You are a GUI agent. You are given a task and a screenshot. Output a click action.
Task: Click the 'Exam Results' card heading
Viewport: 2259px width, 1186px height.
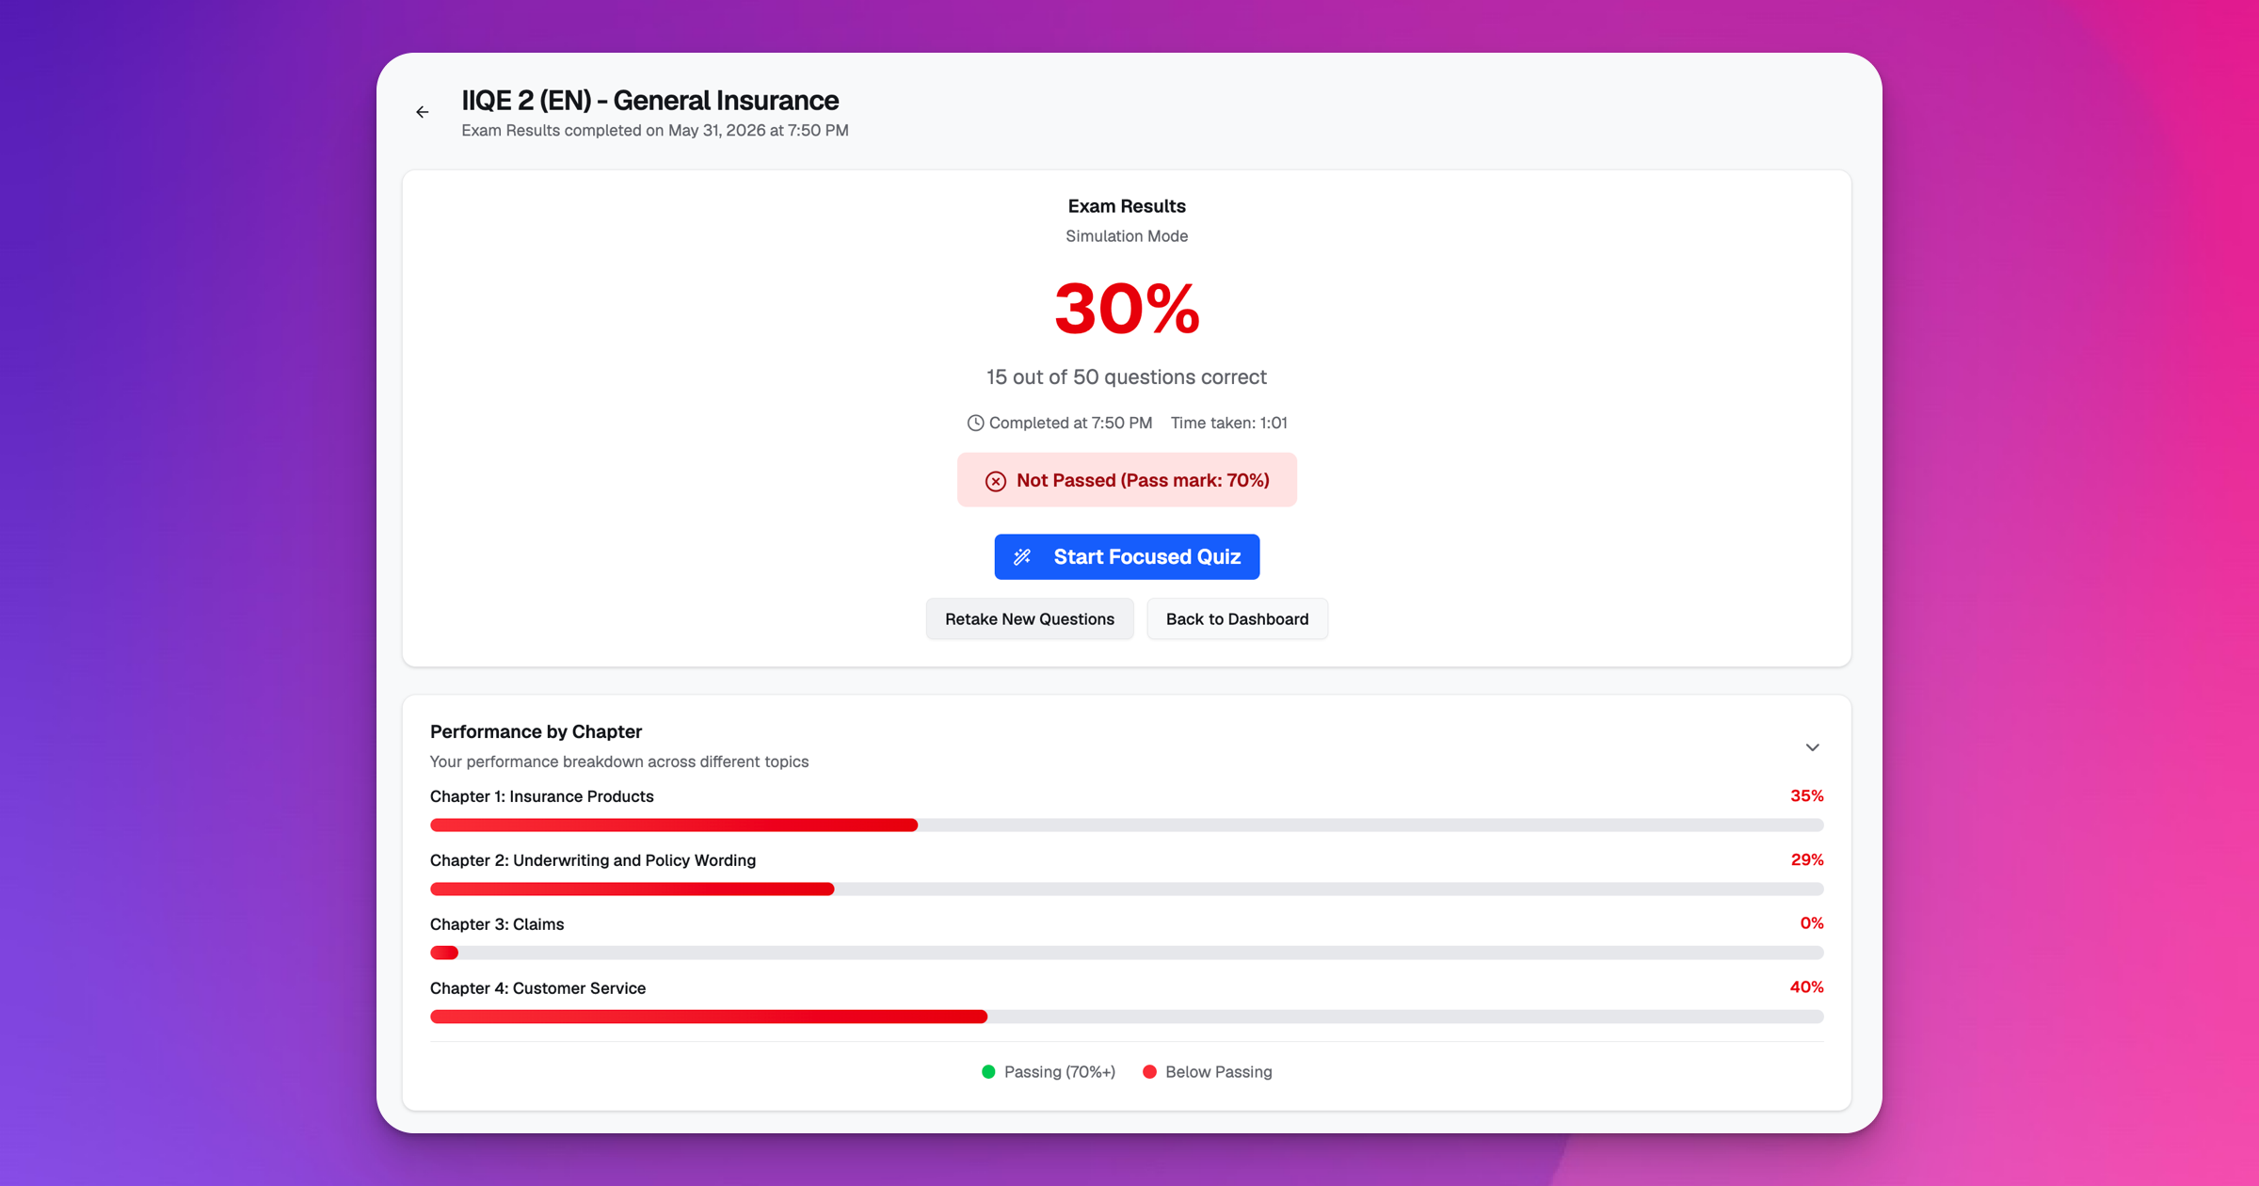[1127, 206]
